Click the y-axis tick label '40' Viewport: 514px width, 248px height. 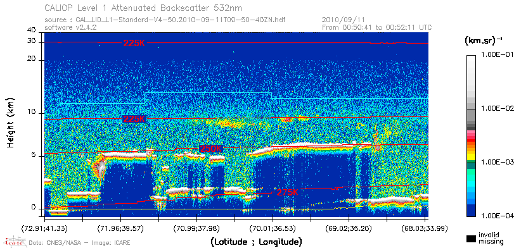[x=32, y=30]
